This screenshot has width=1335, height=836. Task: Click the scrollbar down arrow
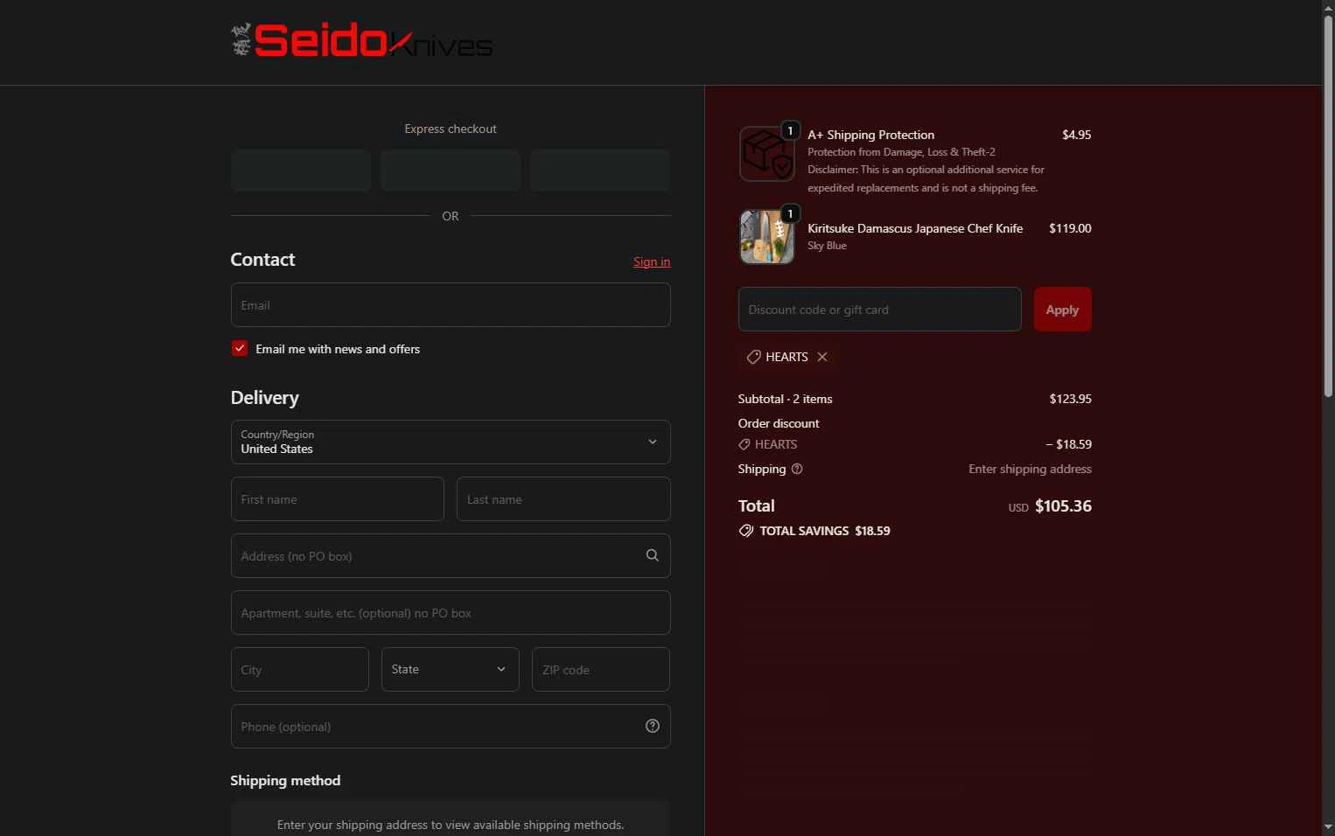click(1328, 827)
